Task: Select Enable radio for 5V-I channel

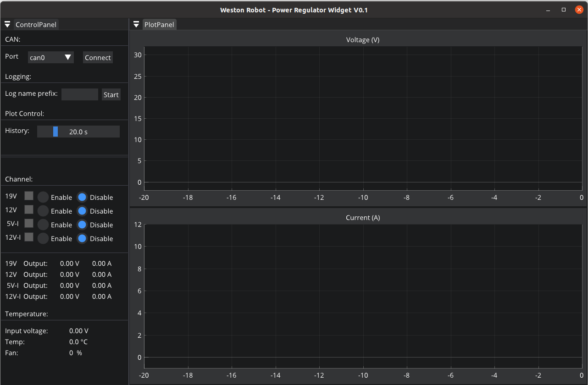Action: click(x=43, y=225)
